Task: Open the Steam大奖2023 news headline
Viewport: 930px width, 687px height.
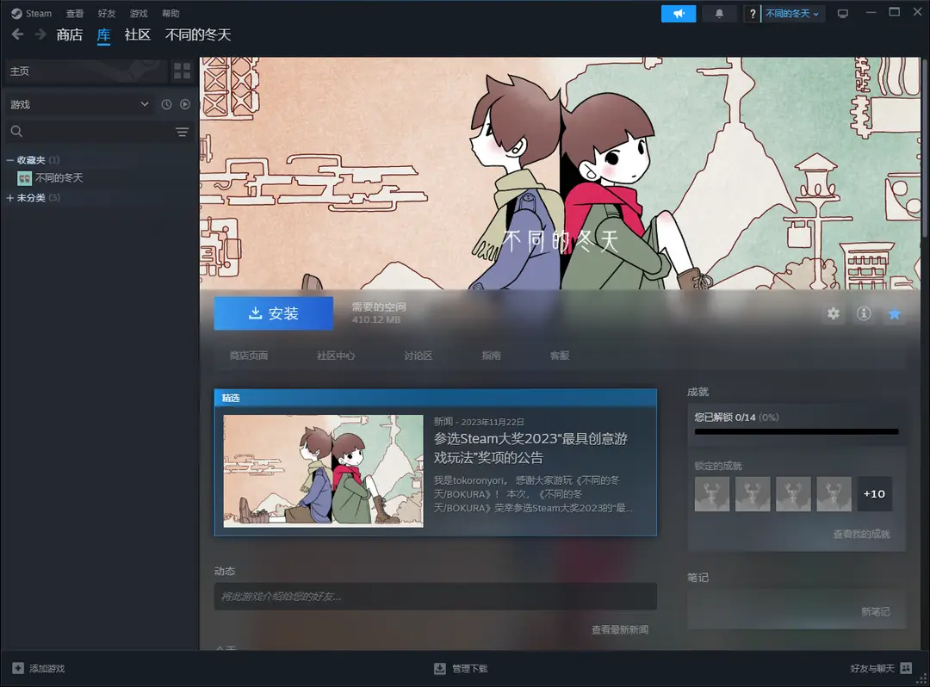Action: coord(530,449)
